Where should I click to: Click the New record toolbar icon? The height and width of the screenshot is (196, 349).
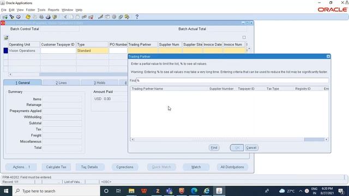pyautogui.click(x=5, y=17)
